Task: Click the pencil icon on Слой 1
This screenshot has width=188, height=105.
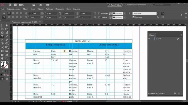Action: pos(178,39)
